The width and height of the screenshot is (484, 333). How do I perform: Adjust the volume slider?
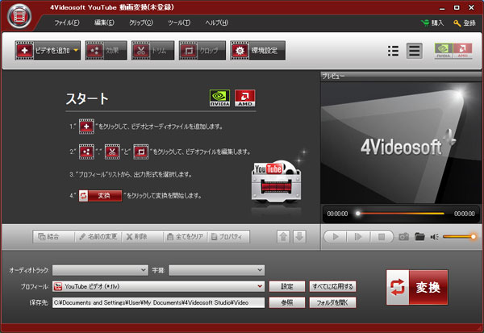pos(460,237)
